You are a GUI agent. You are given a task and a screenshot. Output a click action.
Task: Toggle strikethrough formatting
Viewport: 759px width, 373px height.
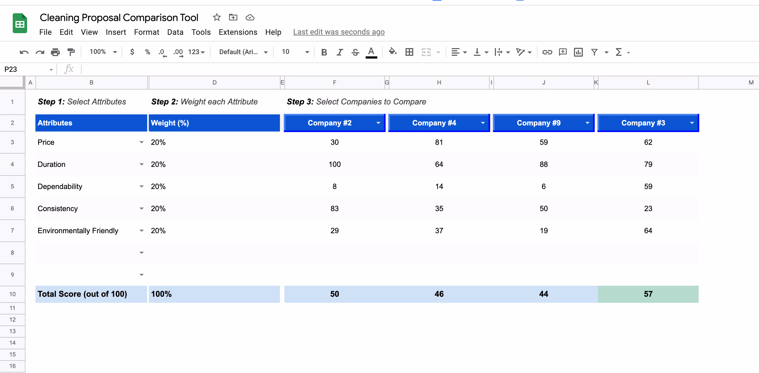(355, 52)
